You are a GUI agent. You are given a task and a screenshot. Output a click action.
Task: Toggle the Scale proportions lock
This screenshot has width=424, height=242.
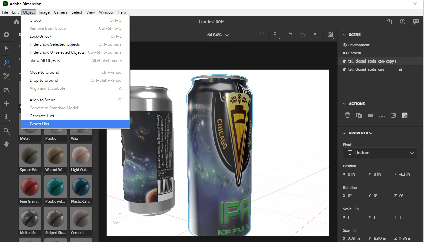[x=357, y=209]
